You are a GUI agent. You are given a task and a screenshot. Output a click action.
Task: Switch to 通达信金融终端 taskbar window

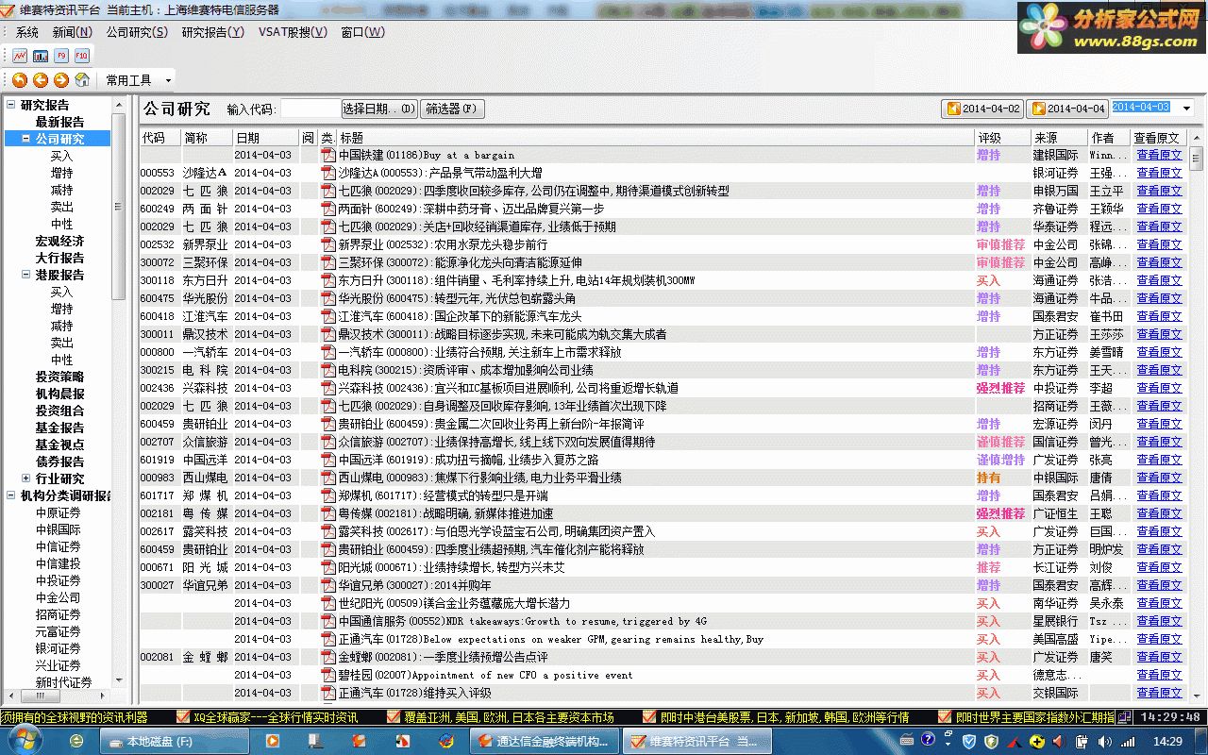[545, 741]
